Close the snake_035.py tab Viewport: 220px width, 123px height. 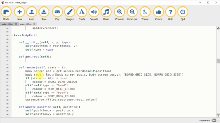tap(34, 24)
